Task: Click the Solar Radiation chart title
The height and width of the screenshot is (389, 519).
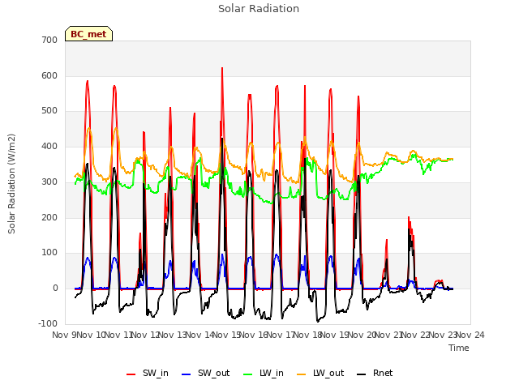Action: point(259,9)
